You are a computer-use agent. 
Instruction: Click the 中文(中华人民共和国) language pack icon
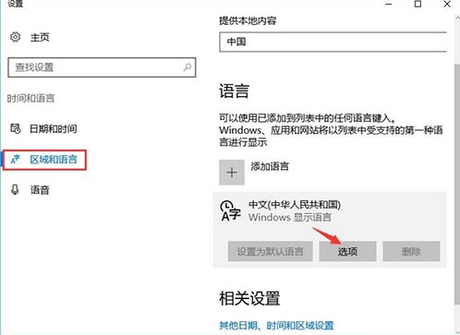230,210
